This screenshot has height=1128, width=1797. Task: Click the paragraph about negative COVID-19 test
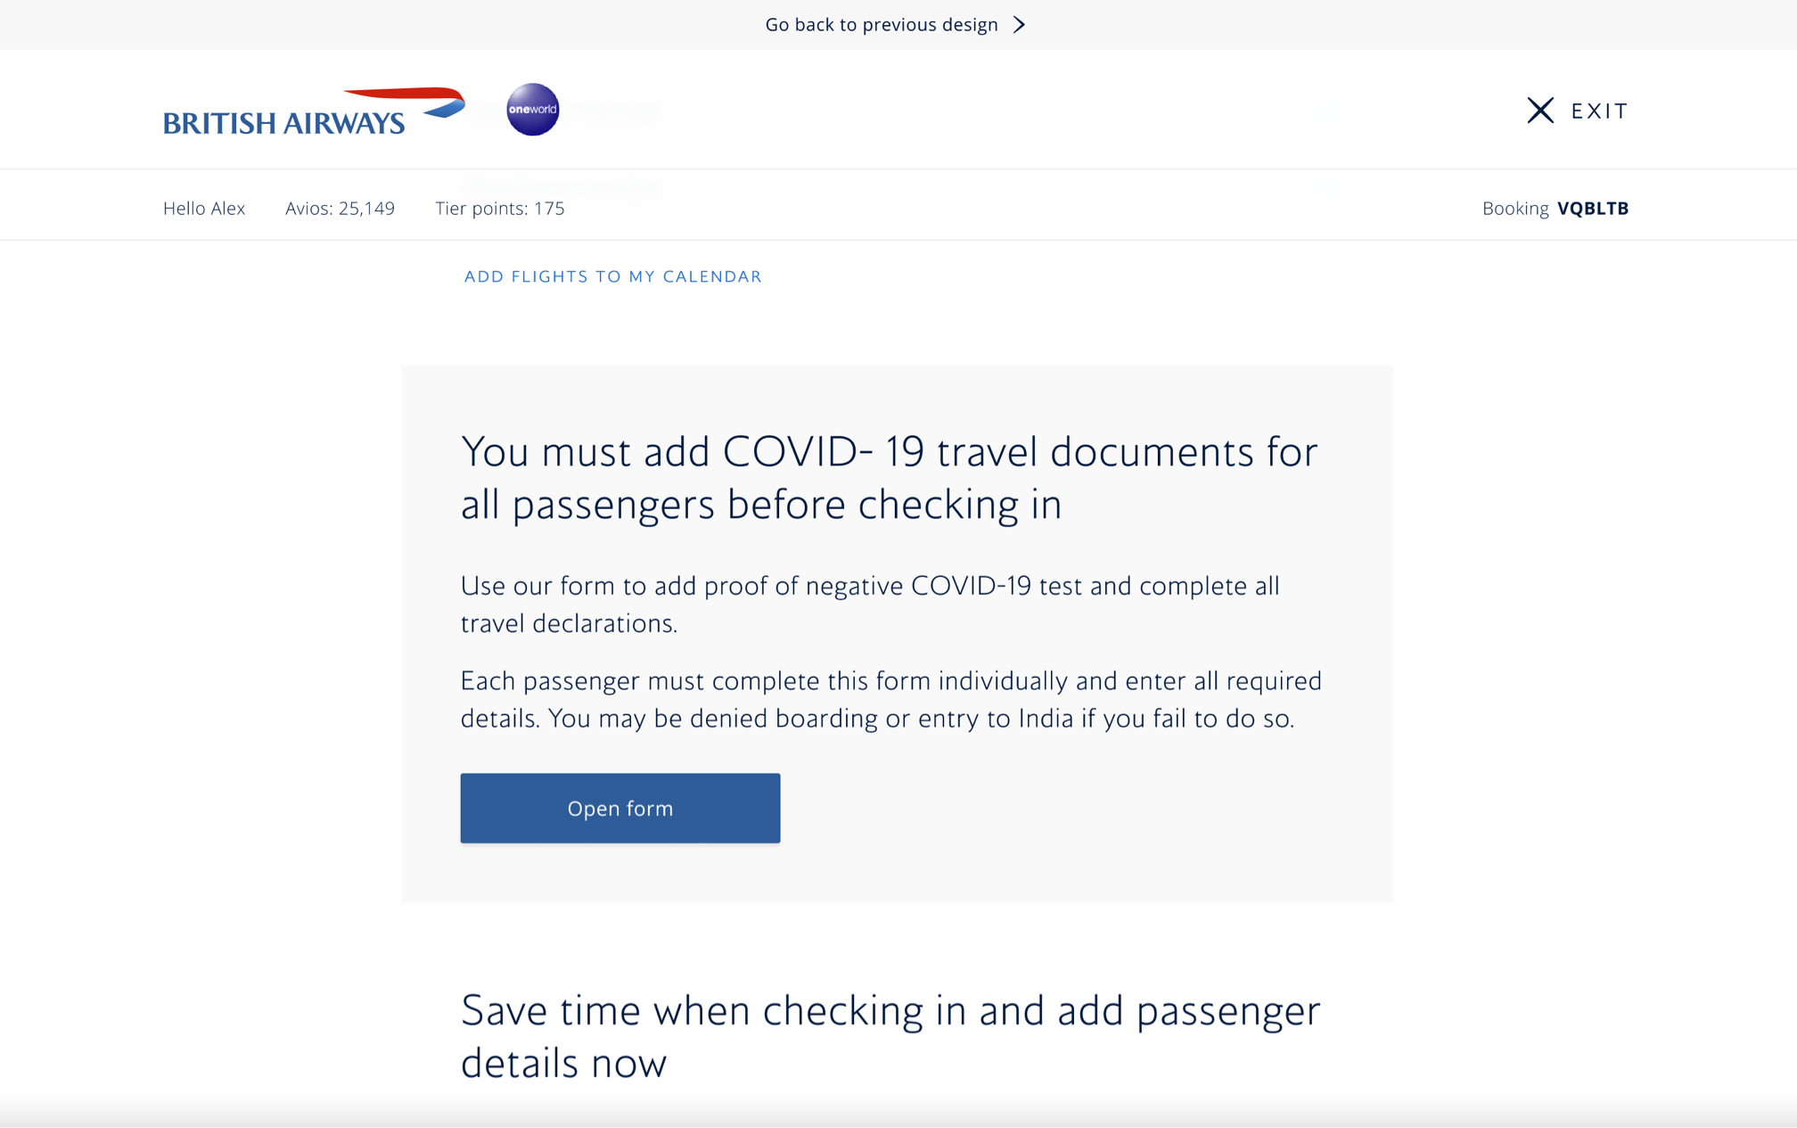870,605
